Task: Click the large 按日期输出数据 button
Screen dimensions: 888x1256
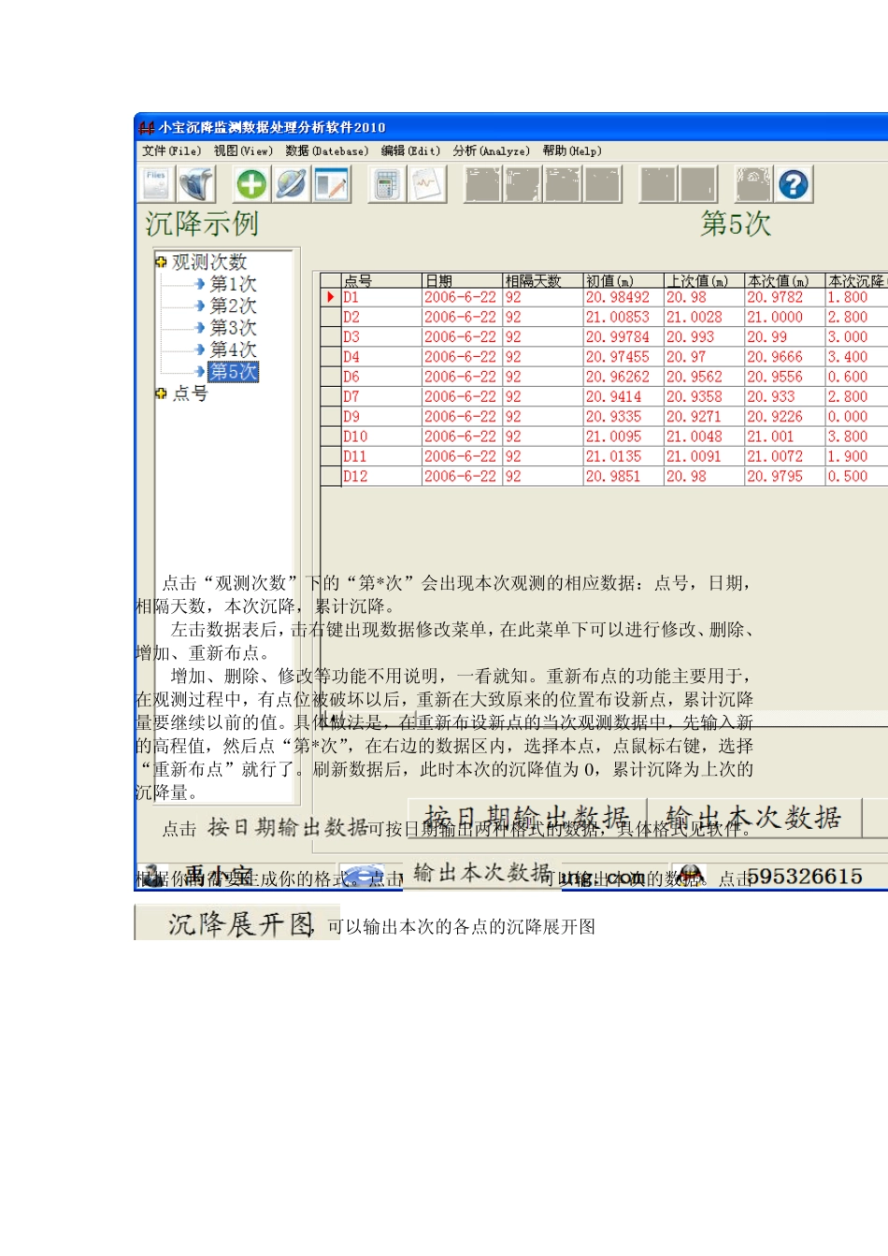Action: point(526,819)
